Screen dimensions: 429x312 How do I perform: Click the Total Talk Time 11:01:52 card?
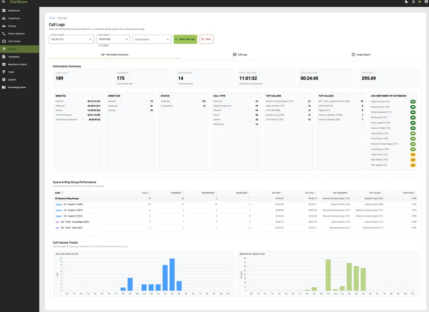point(266,78)
